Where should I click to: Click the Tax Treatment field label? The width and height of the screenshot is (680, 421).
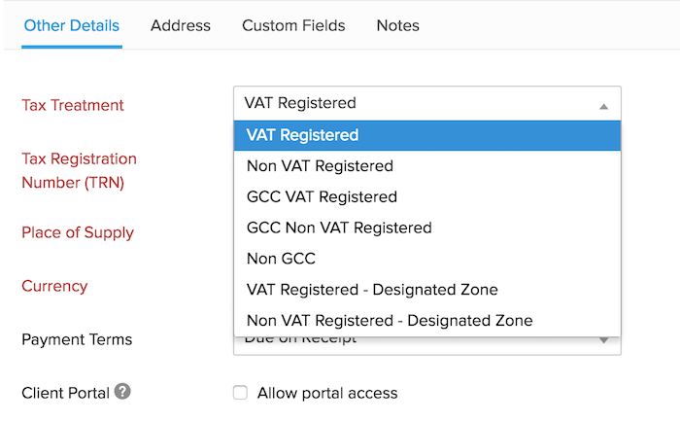tap(73, 105)
